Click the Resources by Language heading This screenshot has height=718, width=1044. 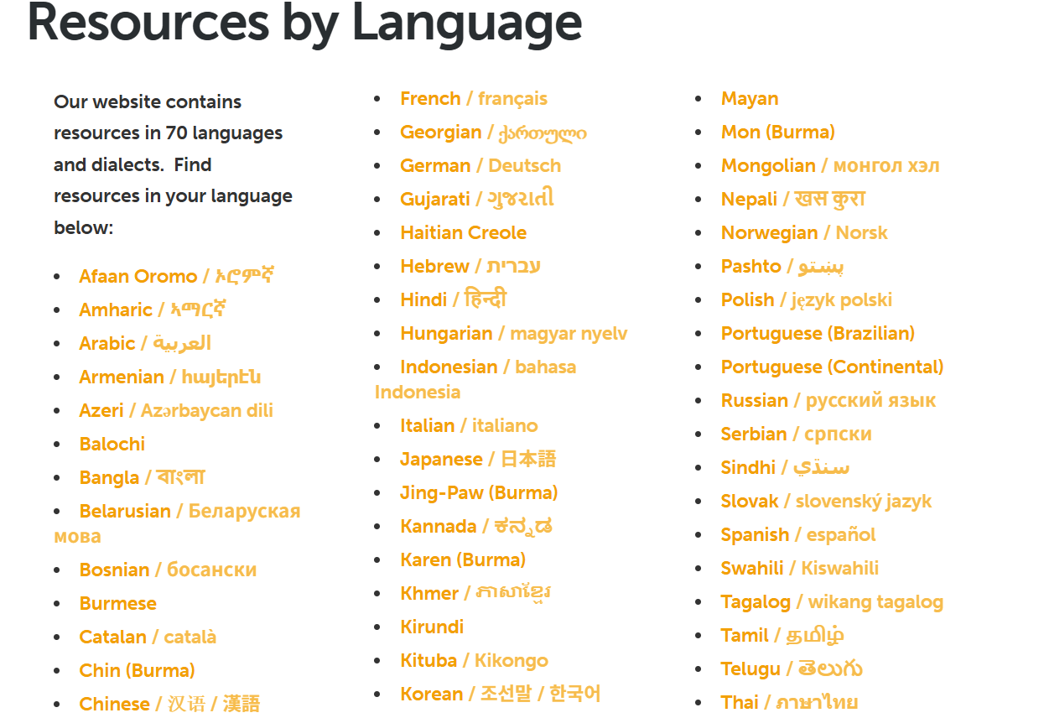(x=304, y=23)
